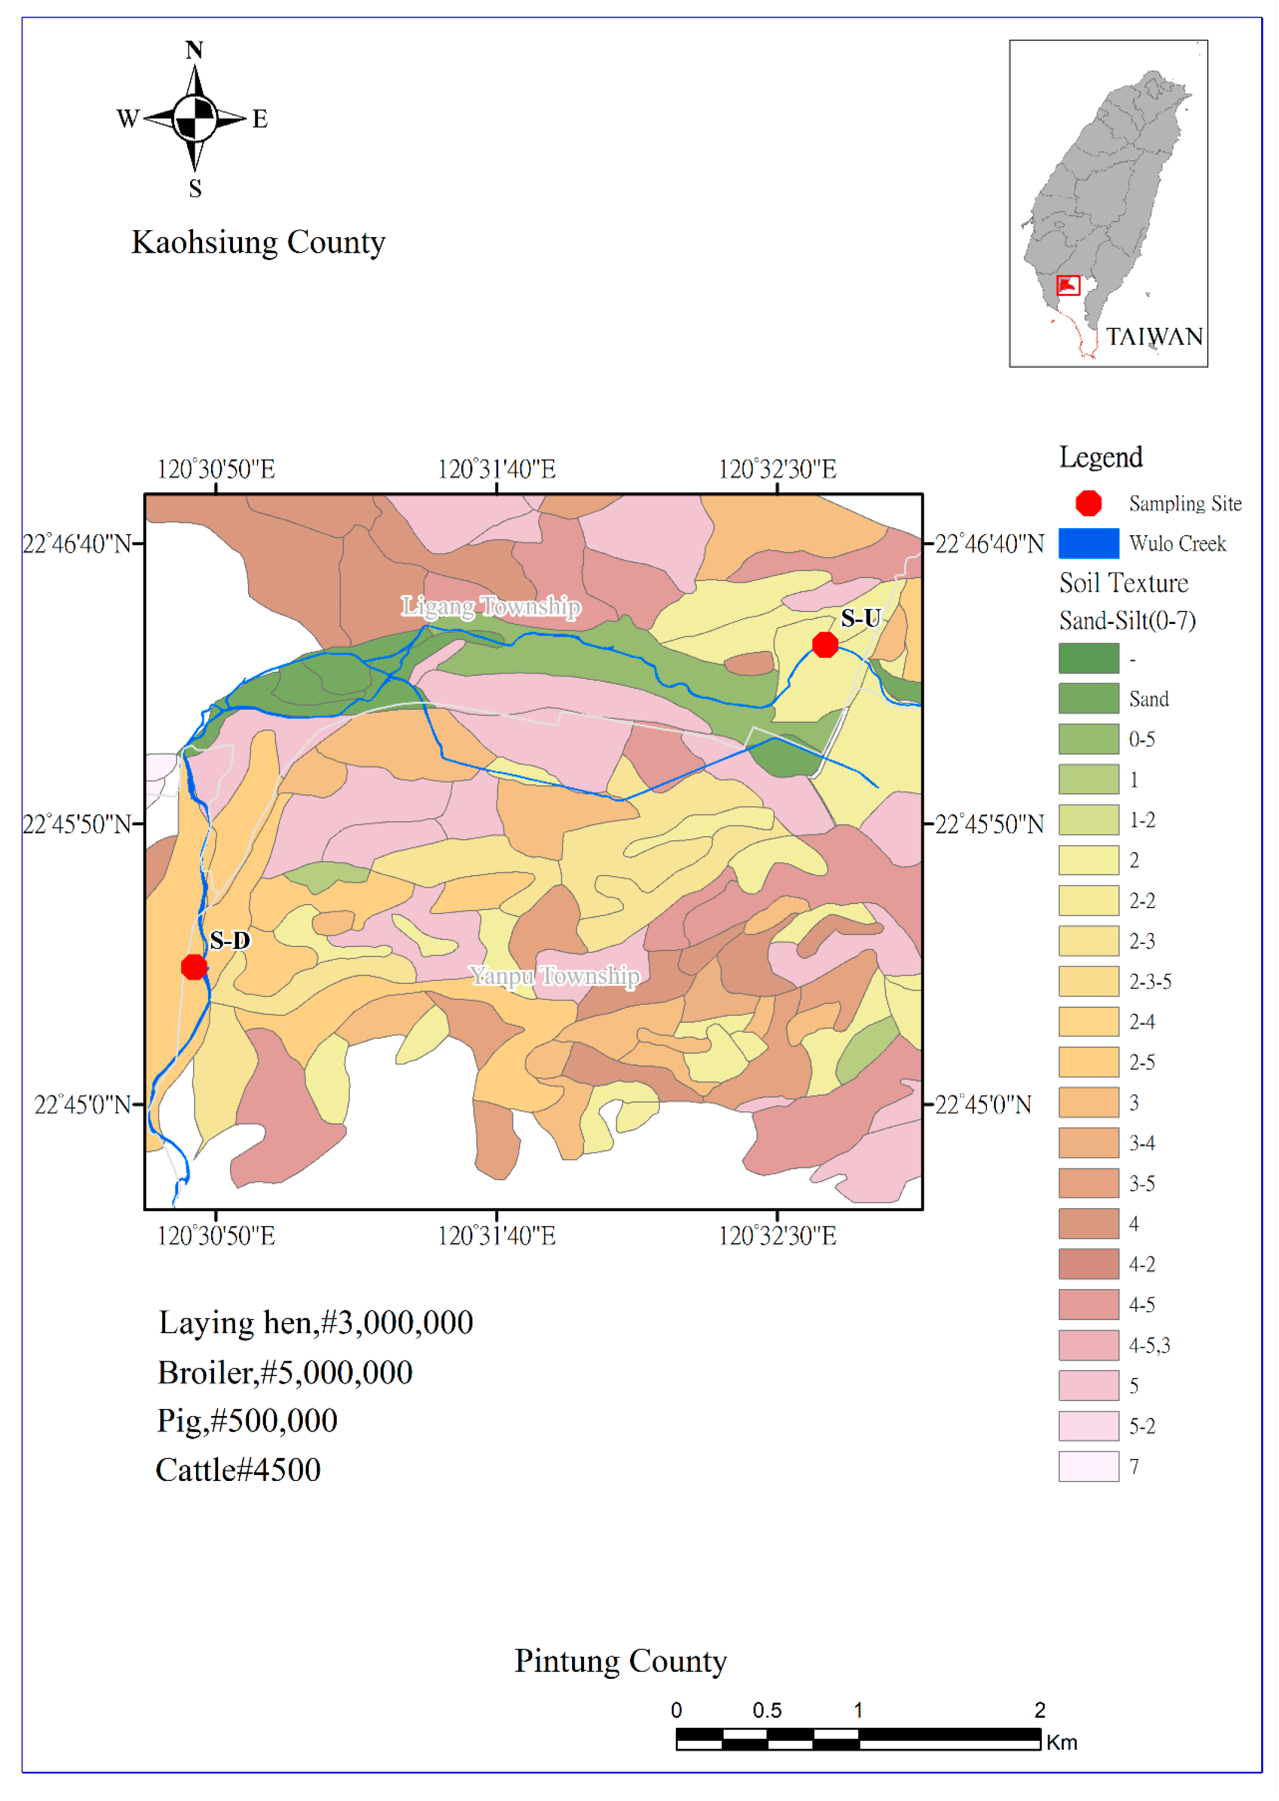Click the Taiwan inset map thumbnail

click(x=1108, y=203)
